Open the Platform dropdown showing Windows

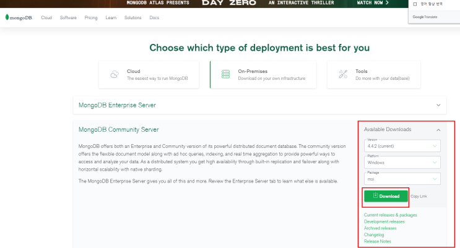(402, 163)
